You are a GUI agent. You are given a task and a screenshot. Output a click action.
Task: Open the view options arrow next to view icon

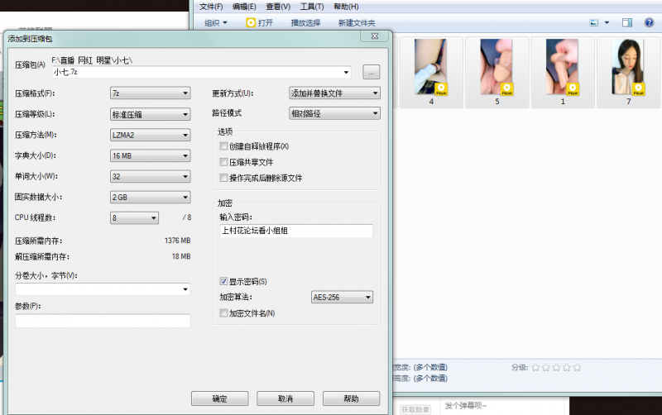pyautogui.click(x=607, y=22)
